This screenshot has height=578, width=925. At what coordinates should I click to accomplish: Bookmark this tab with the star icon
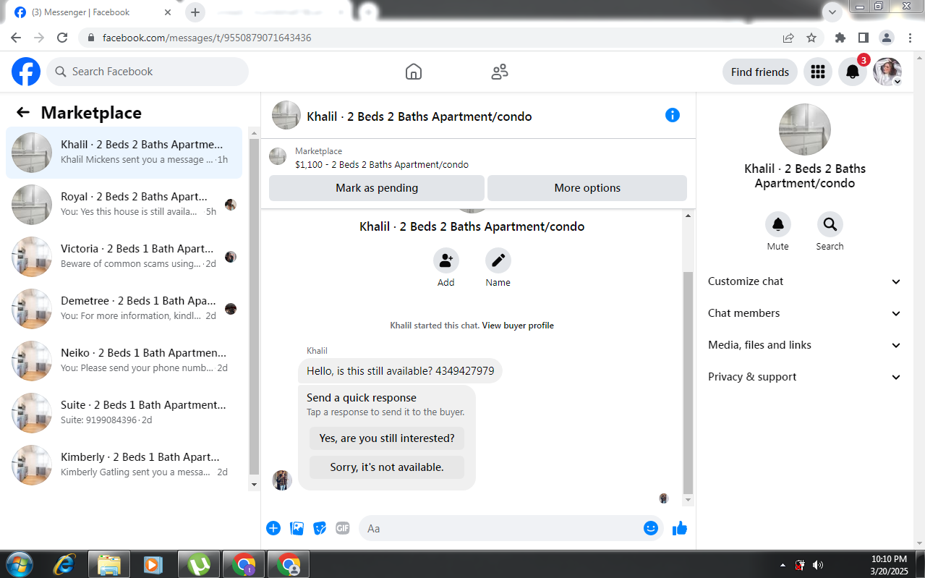pos(811,38)
